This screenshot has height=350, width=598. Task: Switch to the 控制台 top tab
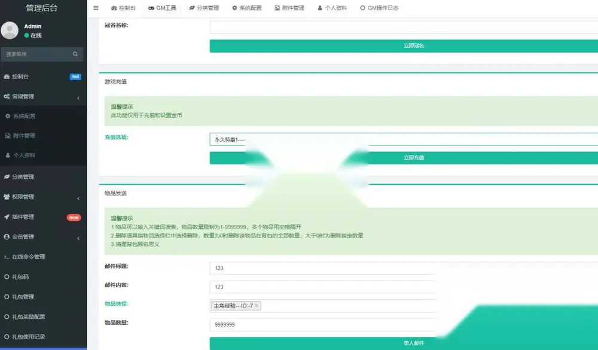click(x=123, y=8)
